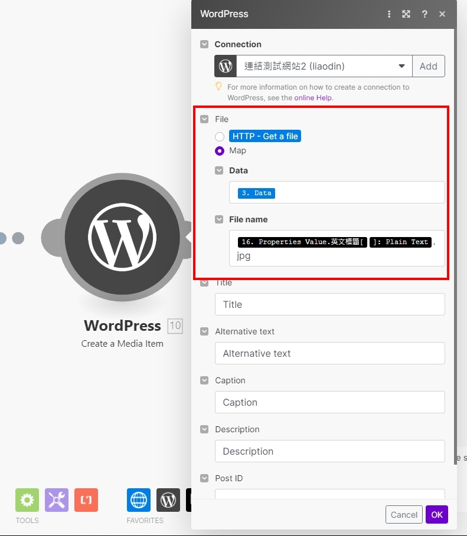
Task: Focus the Alternative text input field
Action: click(330, 353)
